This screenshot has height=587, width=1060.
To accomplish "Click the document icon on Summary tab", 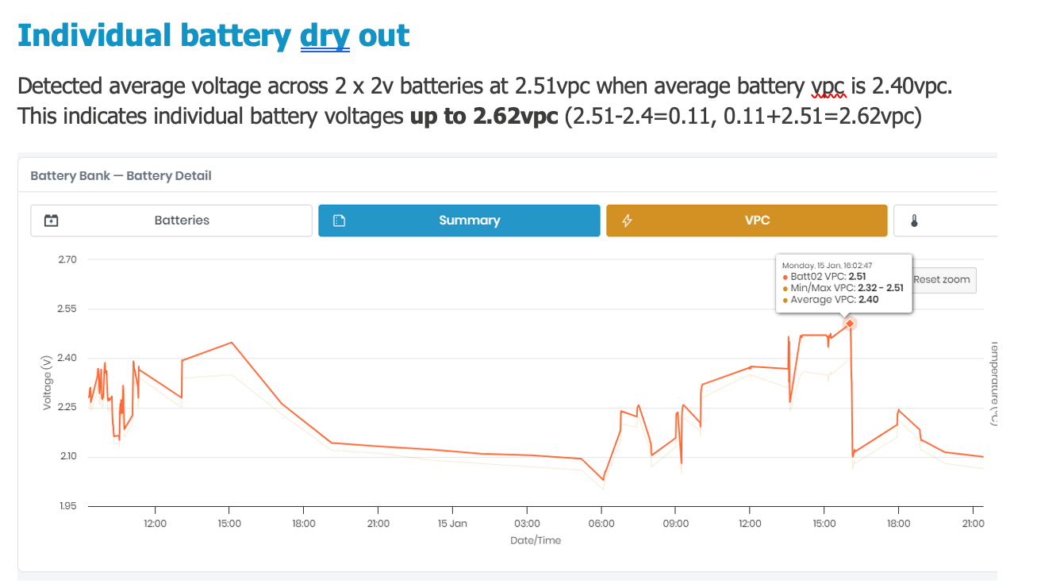I will (x=339, y=221).
